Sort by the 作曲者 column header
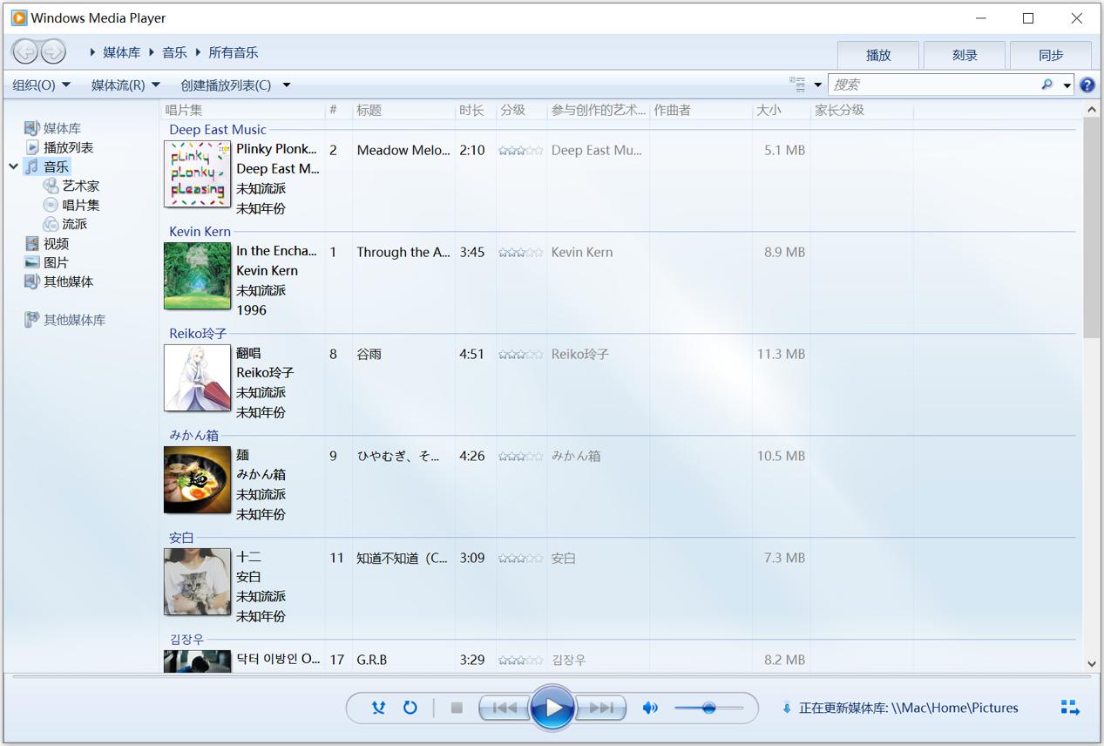Image resolution: width=1104 pixels, height=746 pixels. 701,110
